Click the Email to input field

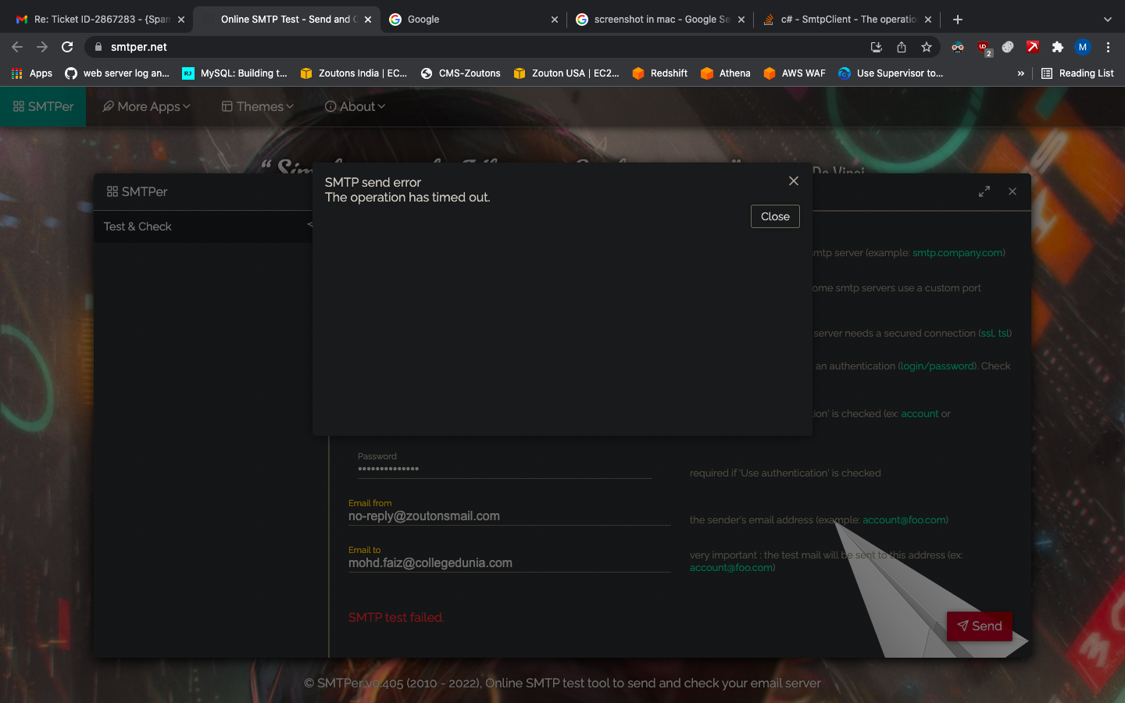(509, 563)
